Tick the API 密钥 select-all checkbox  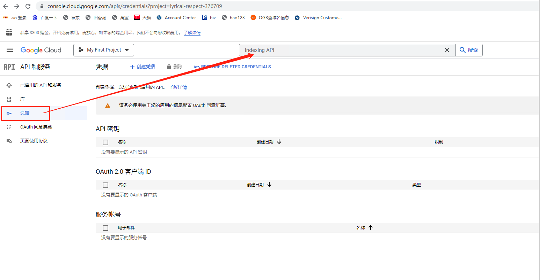point(105,142)
